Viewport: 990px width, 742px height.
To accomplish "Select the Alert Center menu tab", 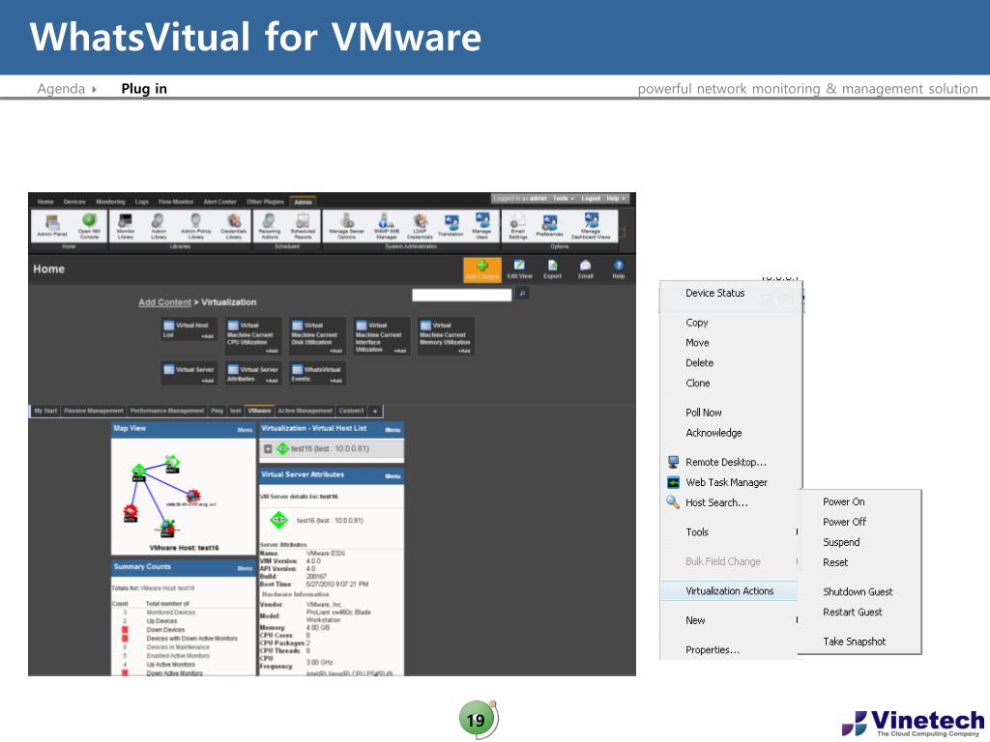I will pyautogui.click(x=219, y=202).
